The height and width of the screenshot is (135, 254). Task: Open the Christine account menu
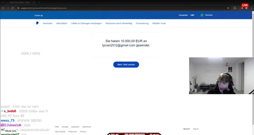pos(209,15)
